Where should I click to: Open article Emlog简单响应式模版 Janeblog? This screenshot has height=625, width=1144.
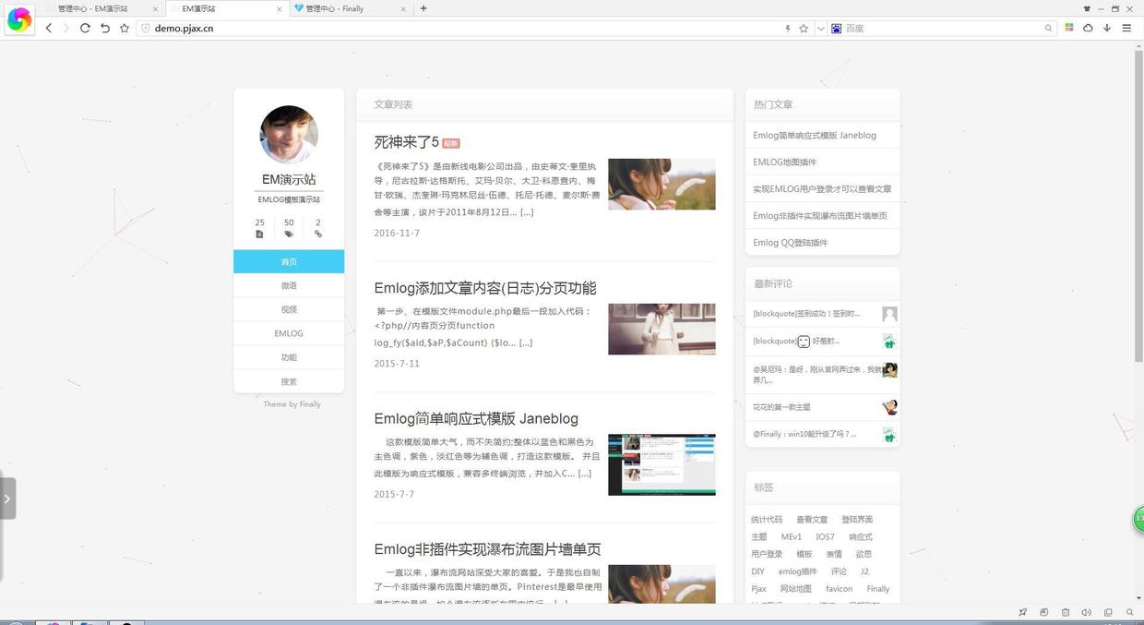tap(476, 418)
